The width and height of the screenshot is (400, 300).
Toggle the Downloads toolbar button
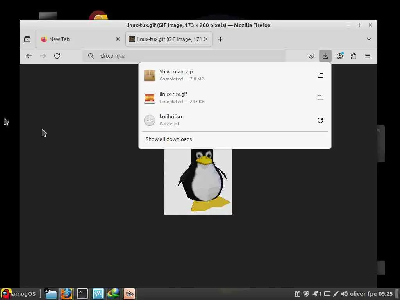pyautogui.click(x=325, y=56)
